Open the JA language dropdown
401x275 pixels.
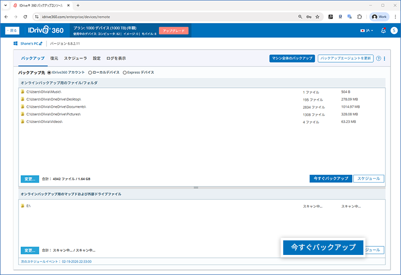point(367,31)
